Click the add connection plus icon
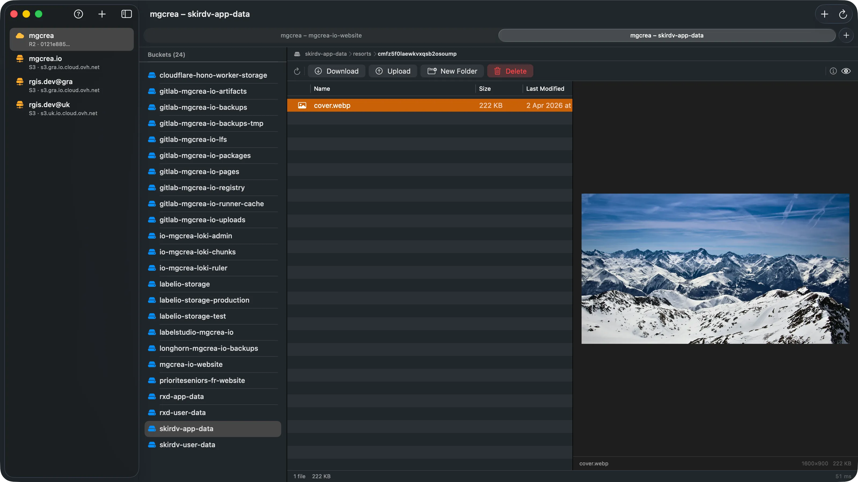The image size is (858, 482). pos(102,14)
